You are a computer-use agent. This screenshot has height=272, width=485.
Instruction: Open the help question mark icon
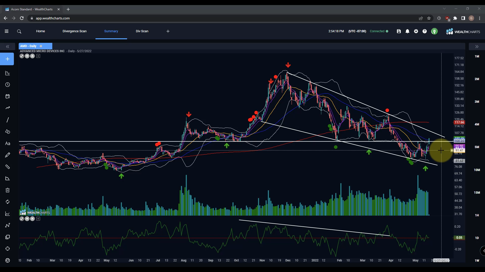(425, 31)
